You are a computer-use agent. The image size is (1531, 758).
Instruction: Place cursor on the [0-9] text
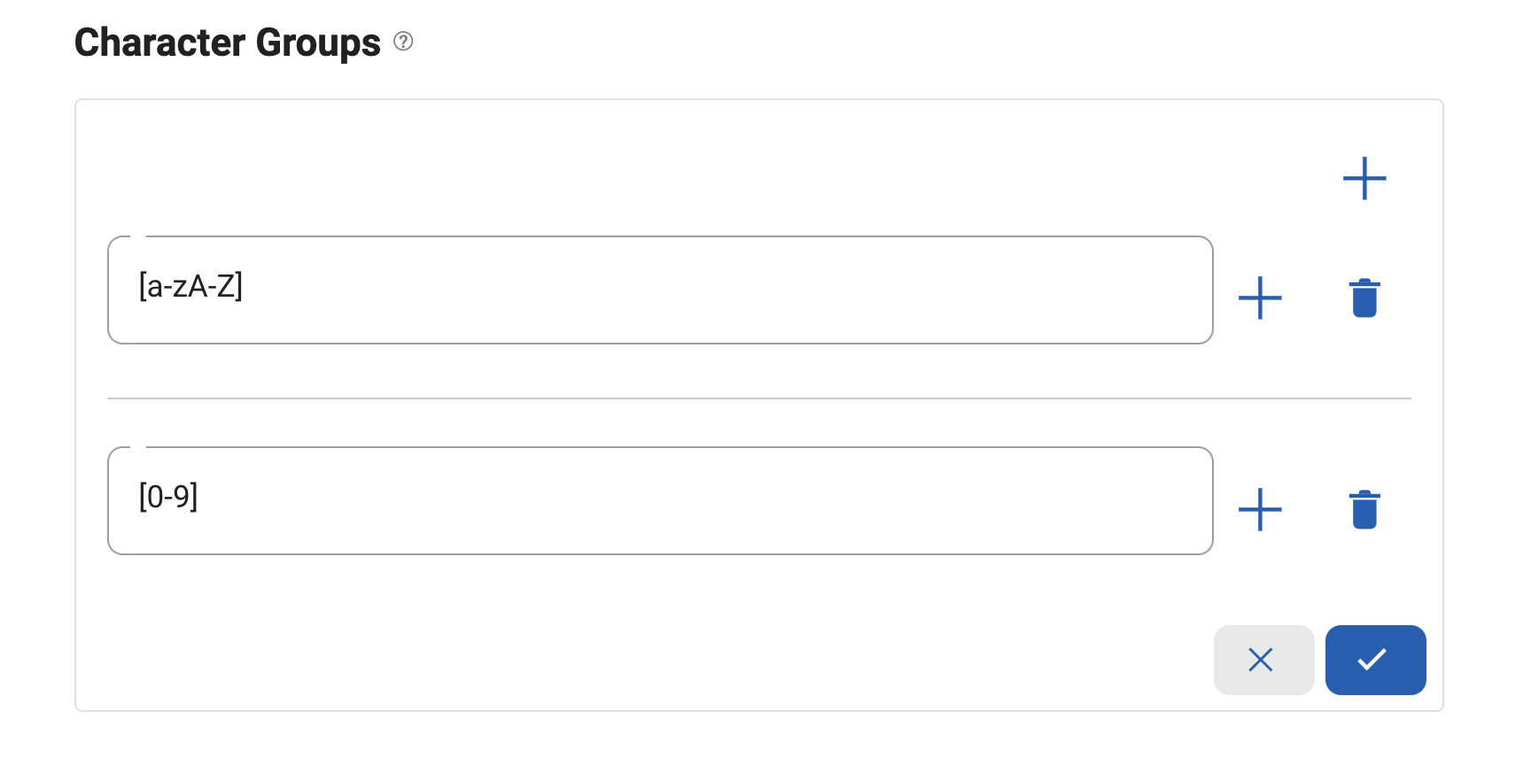168,497
